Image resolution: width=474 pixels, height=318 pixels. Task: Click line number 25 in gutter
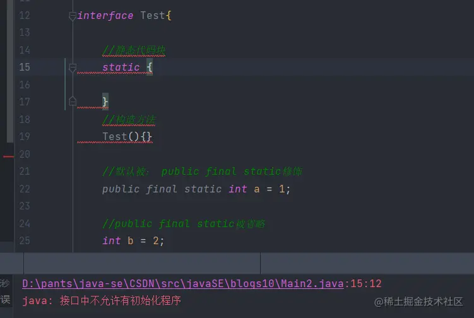click(25, 240)
